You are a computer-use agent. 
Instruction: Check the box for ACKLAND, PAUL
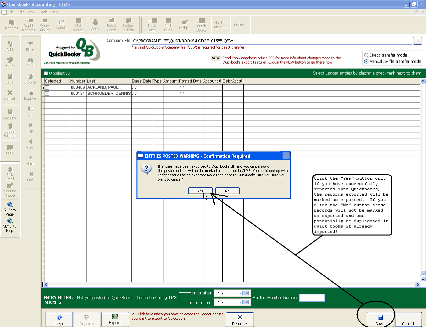47,87
